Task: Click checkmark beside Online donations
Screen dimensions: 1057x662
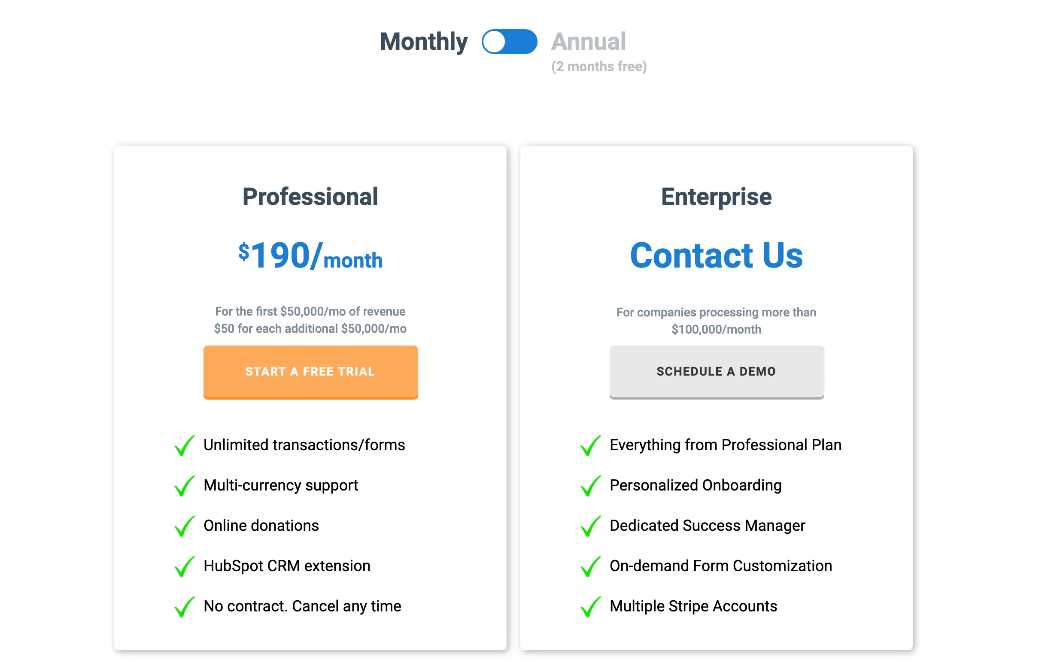Action: coord(185,526)
